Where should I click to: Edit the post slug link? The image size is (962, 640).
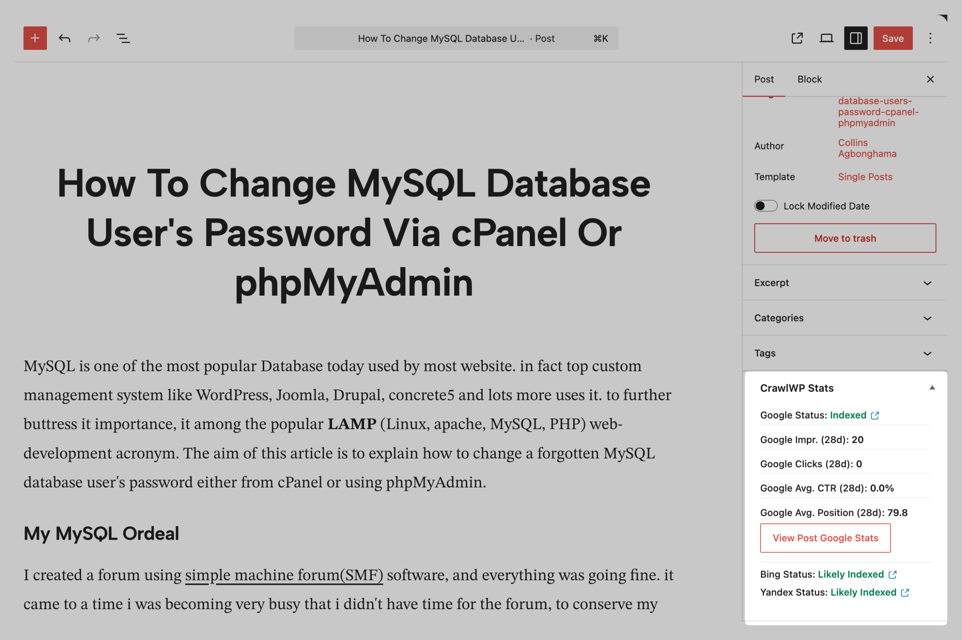click(878, 112)
